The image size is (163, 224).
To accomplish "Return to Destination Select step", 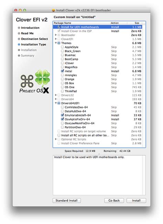I will coord(34,39).
